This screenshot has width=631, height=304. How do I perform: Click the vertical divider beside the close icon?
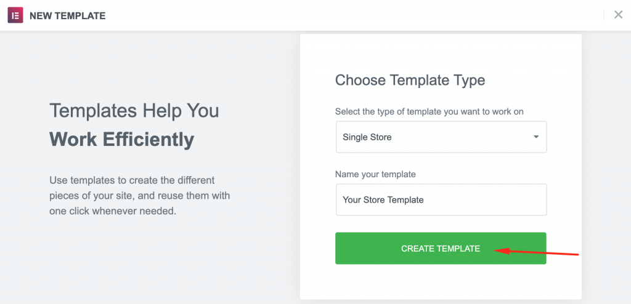(x=603, y=15)
